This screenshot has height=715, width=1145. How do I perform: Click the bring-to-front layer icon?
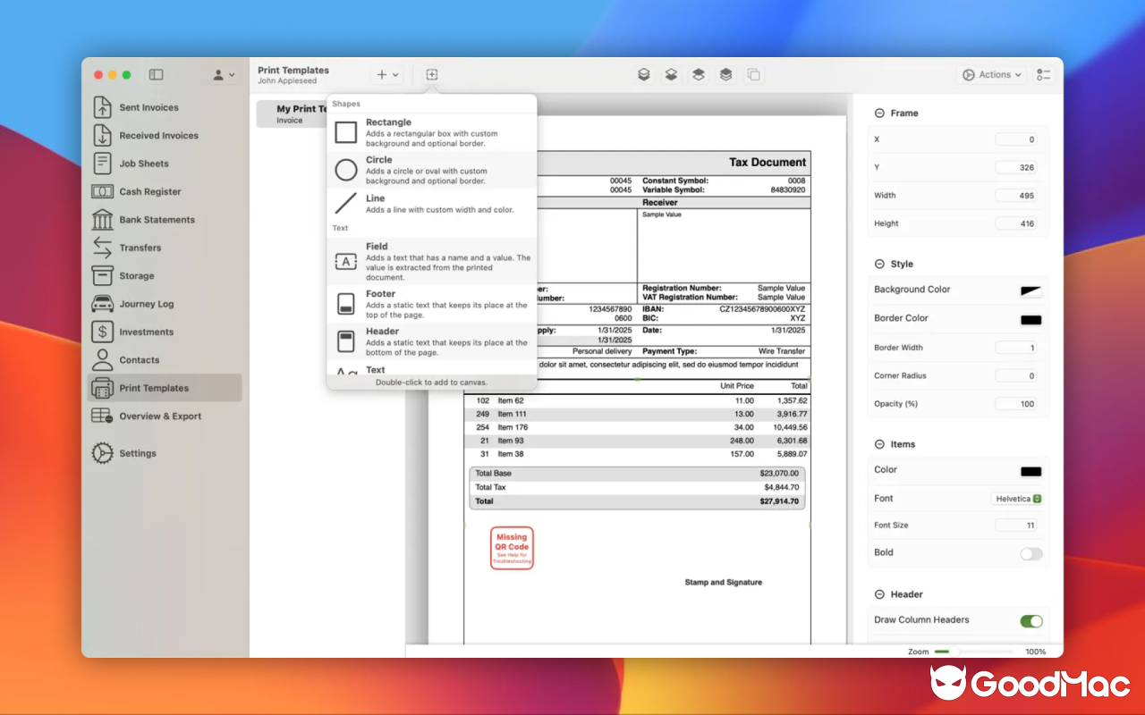pyautogui.click(x=725, y=74)
